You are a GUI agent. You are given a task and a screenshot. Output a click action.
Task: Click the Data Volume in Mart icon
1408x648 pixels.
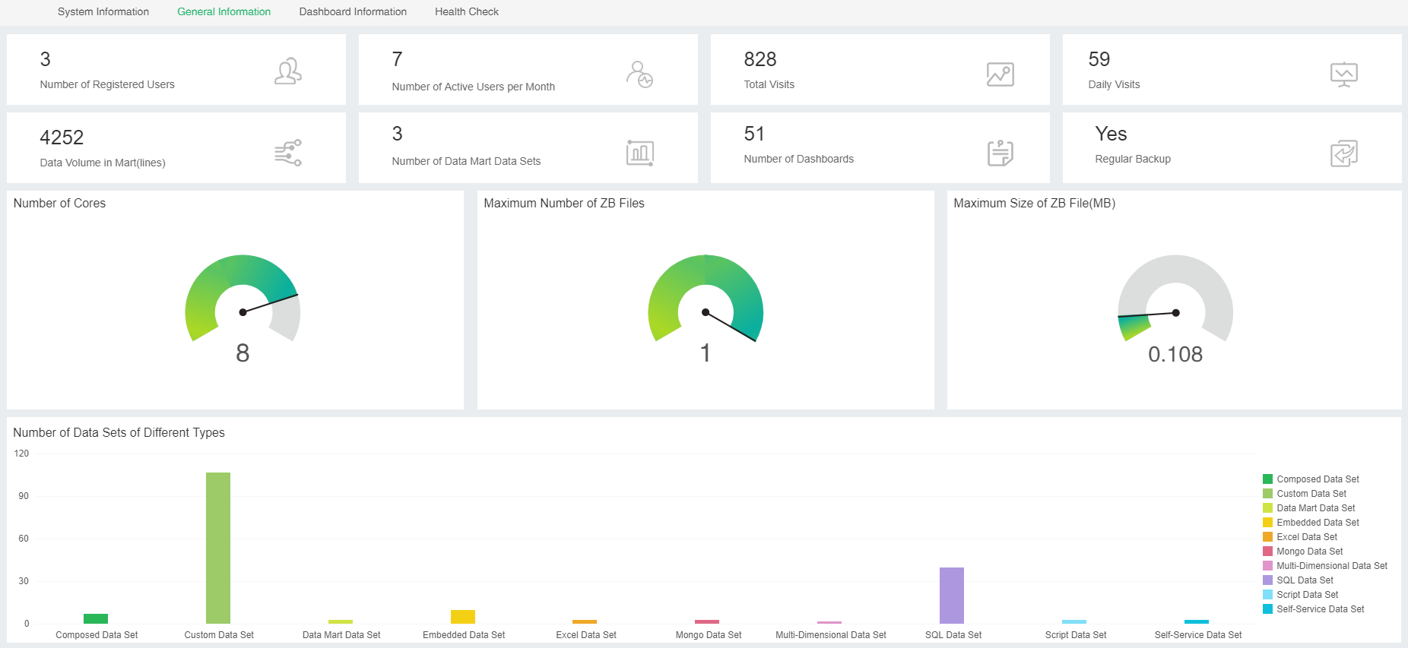tap(288, 153)
